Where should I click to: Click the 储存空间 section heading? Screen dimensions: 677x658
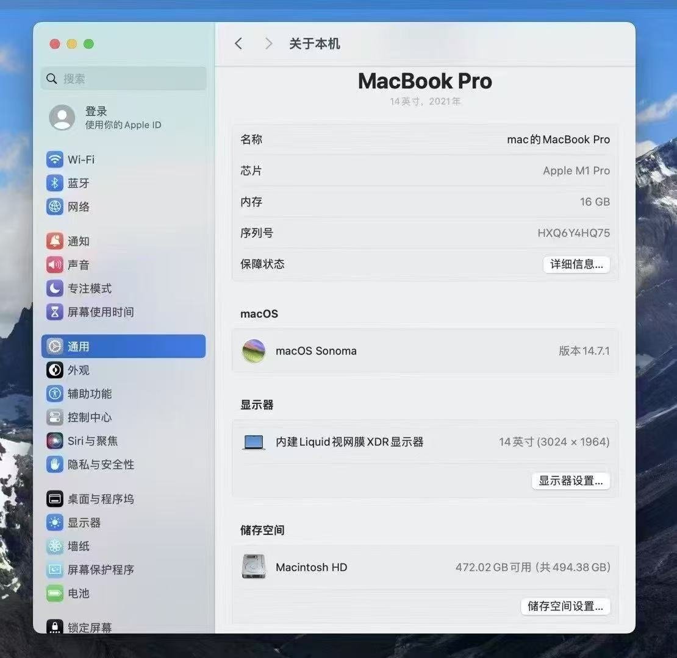point(262,530)
